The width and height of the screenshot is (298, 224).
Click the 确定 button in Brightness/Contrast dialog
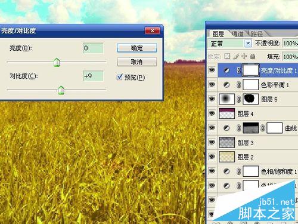pos(137,48)
